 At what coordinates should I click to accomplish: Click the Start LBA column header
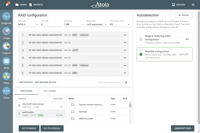click(x=58, y=99)
